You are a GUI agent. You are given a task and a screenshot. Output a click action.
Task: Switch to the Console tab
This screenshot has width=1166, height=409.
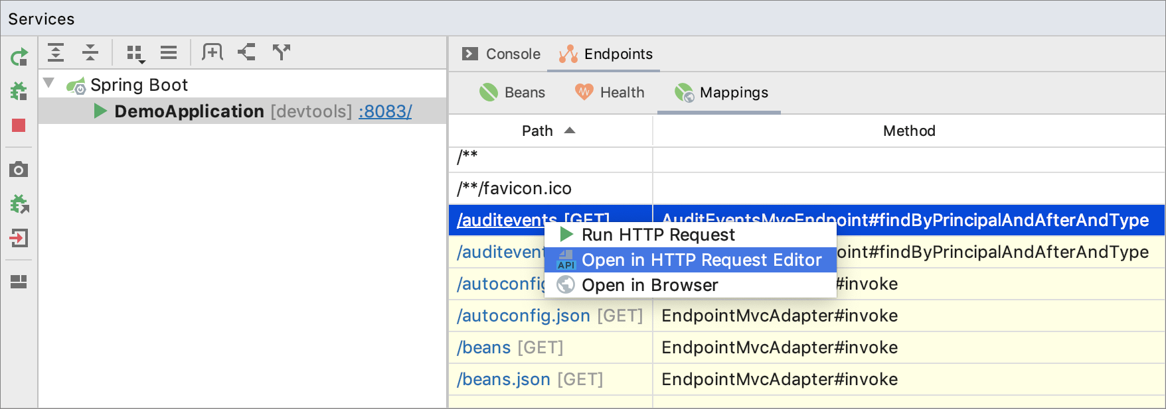pos(502,54)
